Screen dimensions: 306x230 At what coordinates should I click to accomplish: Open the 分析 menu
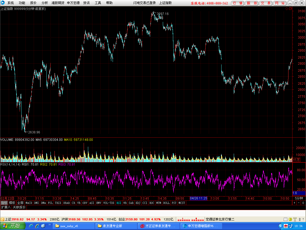coord(45,3)
